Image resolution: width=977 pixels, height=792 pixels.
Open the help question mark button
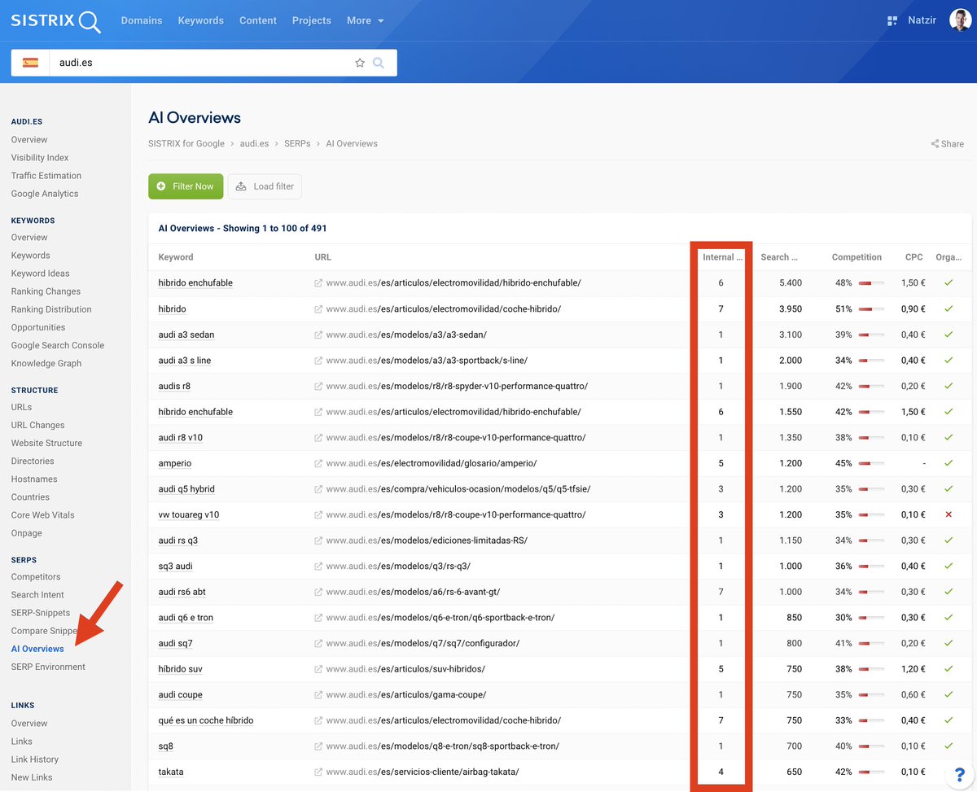pos(960,774)
